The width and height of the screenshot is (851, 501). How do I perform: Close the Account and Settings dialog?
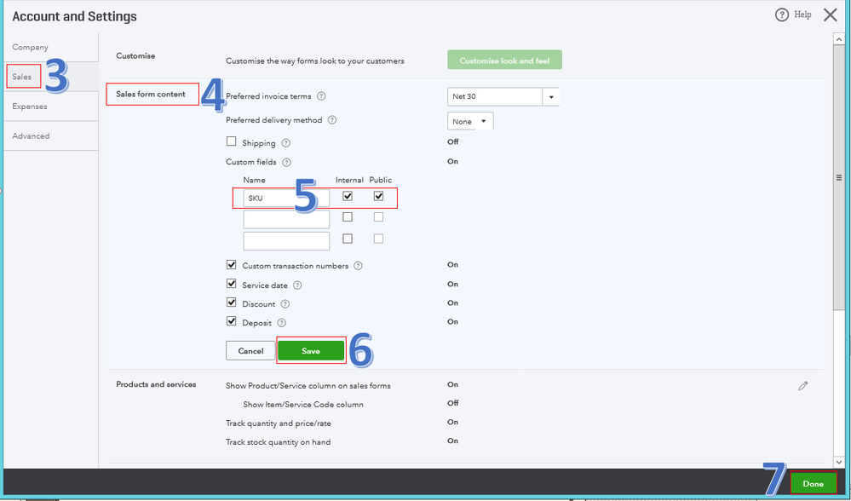click(x=830, y=14)
